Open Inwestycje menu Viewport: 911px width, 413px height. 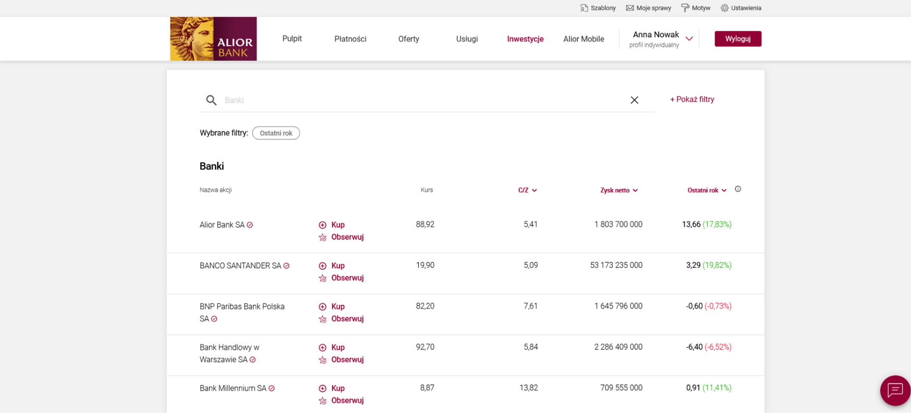pos(525,39)
